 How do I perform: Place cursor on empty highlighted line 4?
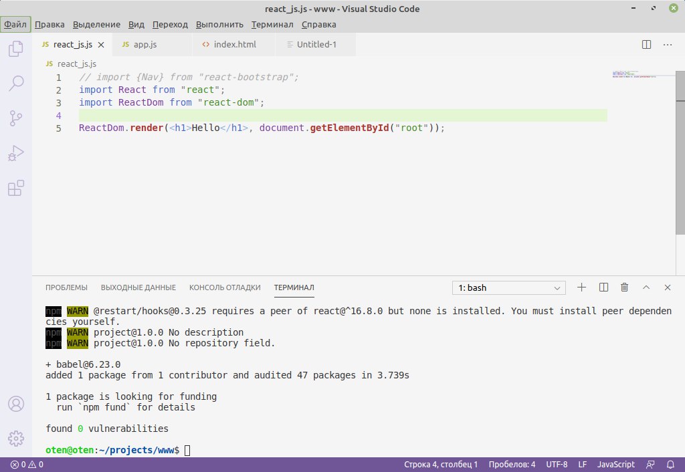343,116
